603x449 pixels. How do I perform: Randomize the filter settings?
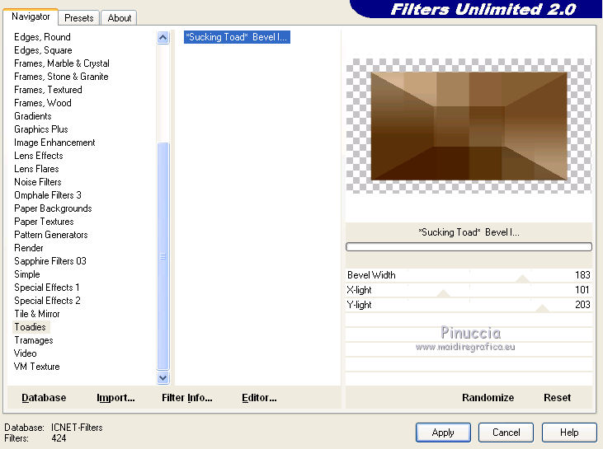click(x=488, y=398)
